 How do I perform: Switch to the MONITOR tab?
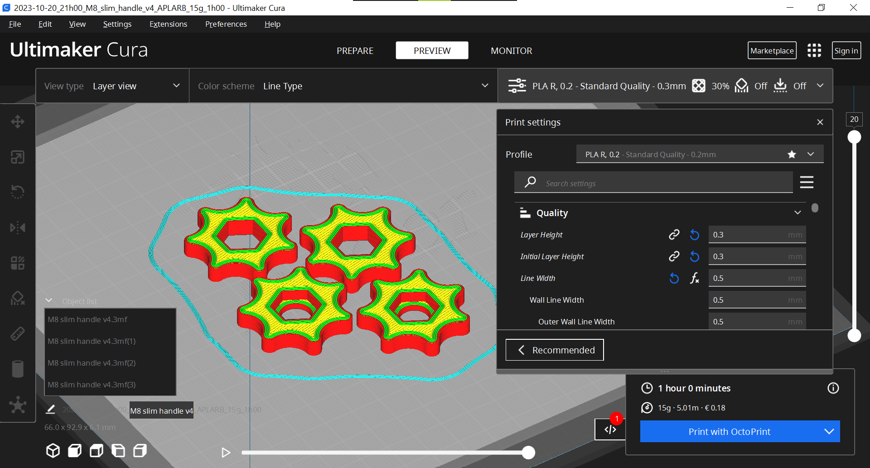point(511,50)
